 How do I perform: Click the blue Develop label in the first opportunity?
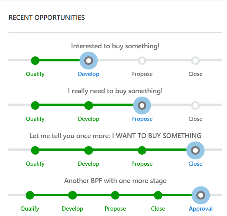tap(88, 74)
